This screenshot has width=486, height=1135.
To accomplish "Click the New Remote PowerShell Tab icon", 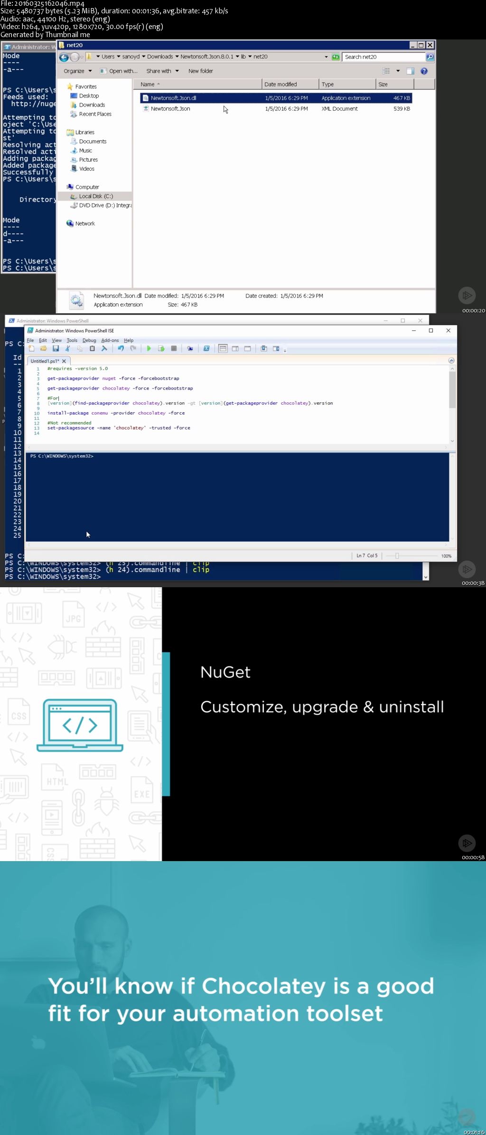I will [190, 349].
